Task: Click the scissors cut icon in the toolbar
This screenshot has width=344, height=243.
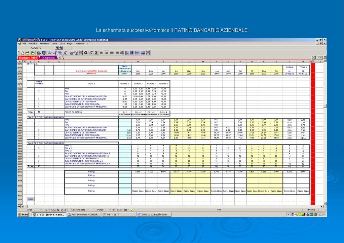Action: (55, 53)
